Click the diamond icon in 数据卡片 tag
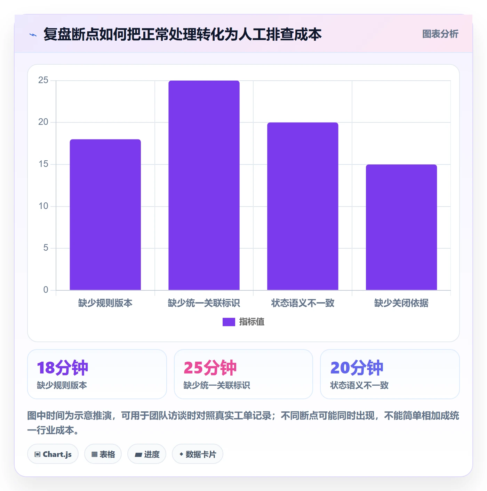 point(181,454)
